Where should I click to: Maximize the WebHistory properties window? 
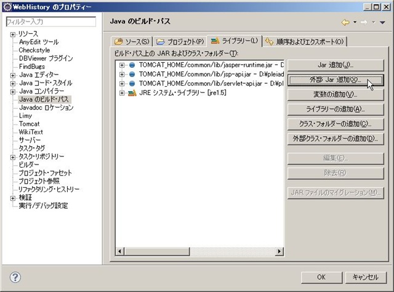(x=376, y=7)
